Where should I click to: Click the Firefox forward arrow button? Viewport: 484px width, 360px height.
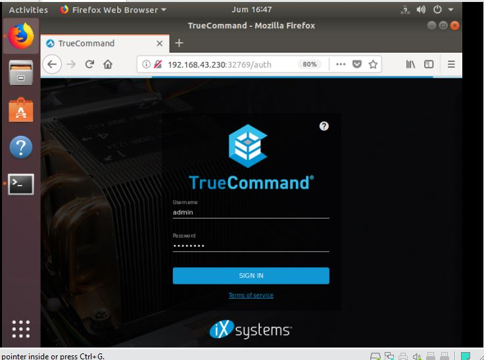coord(71,64)
